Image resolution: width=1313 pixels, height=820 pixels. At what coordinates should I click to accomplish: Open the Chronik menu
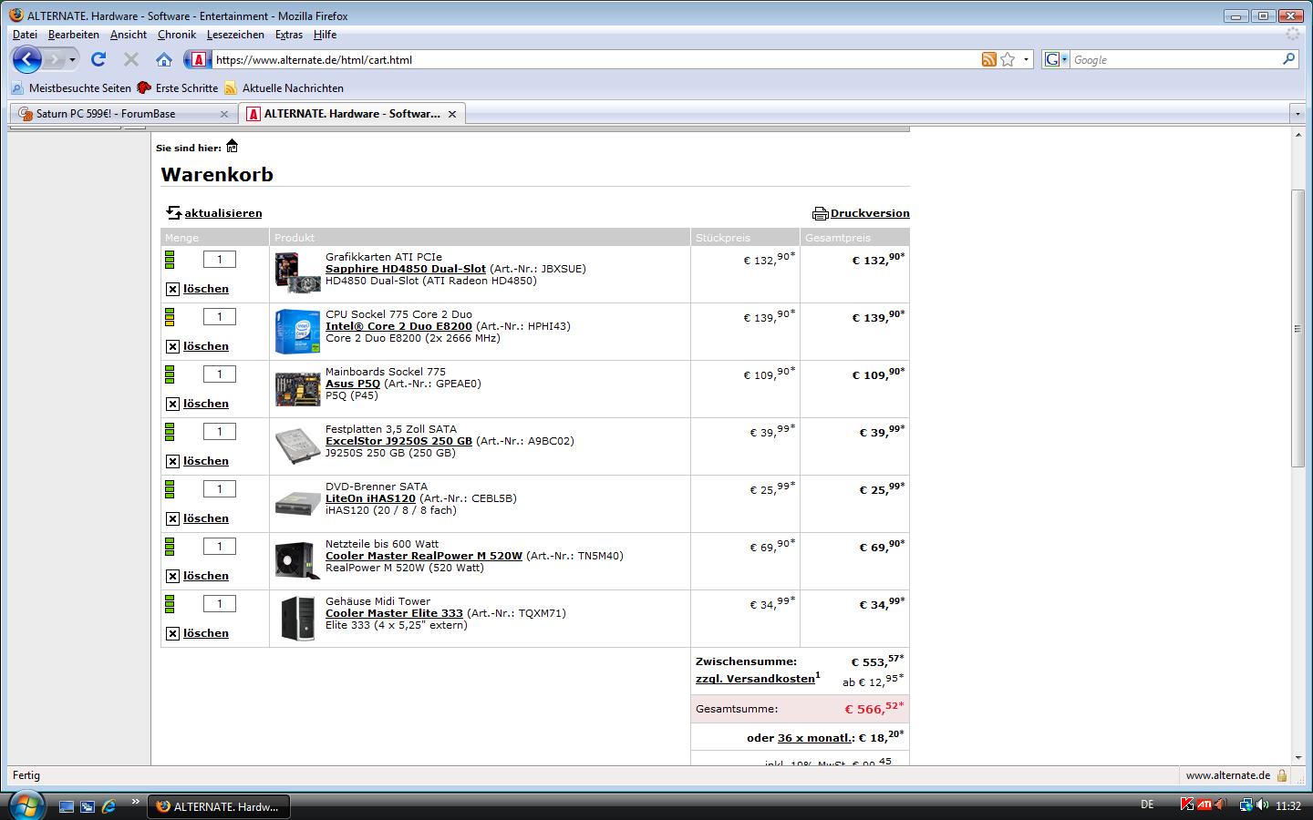coord(176,35)
